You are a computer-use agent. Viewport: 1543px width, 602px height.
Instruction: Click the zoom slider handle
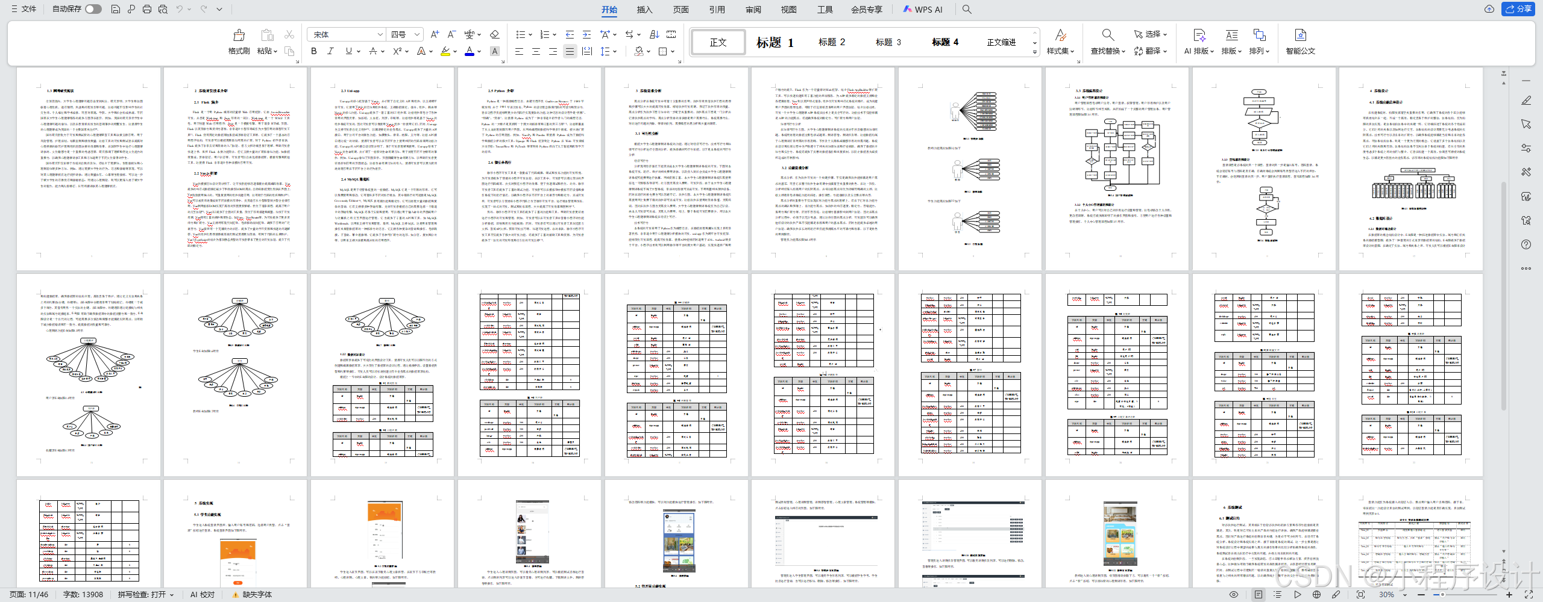[x=1442, y=595]
